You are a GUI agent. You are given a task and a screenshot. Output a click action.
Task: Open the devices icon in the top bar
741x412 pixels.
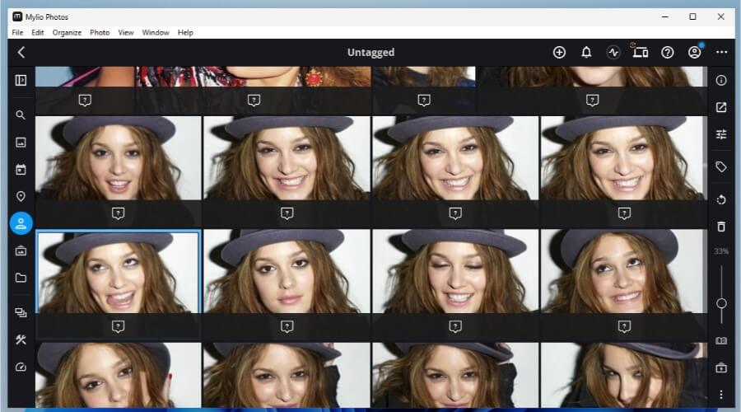[x=641, y=52]
